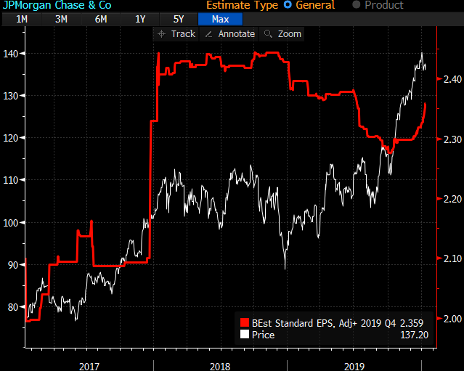
Task: Select the 3M time range tab
Action: [x=61, y=19]
